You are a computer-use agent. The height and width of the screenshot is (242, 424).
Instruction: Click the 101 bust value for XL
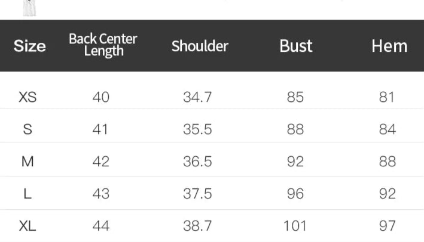[295, 225]
